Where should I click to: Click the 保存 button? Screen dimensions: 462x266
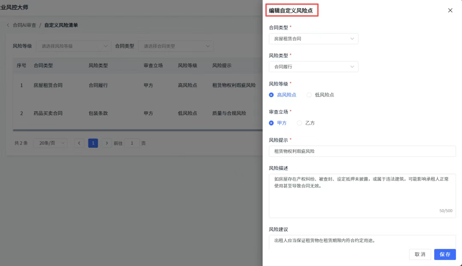pos(445,254)
